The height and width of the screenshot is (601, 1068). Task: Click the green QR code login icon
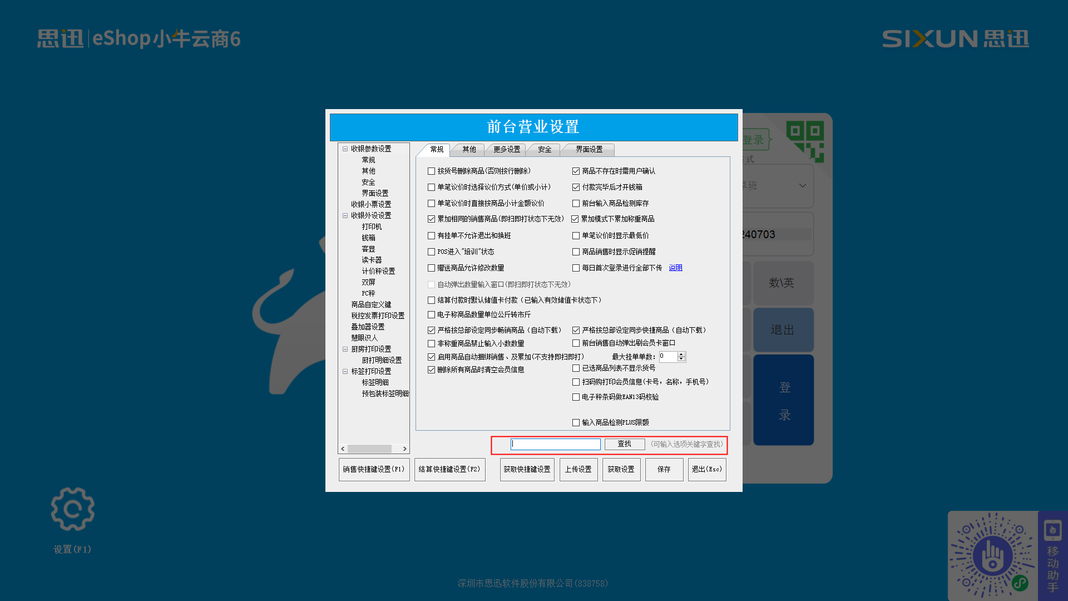pos(805,141)
